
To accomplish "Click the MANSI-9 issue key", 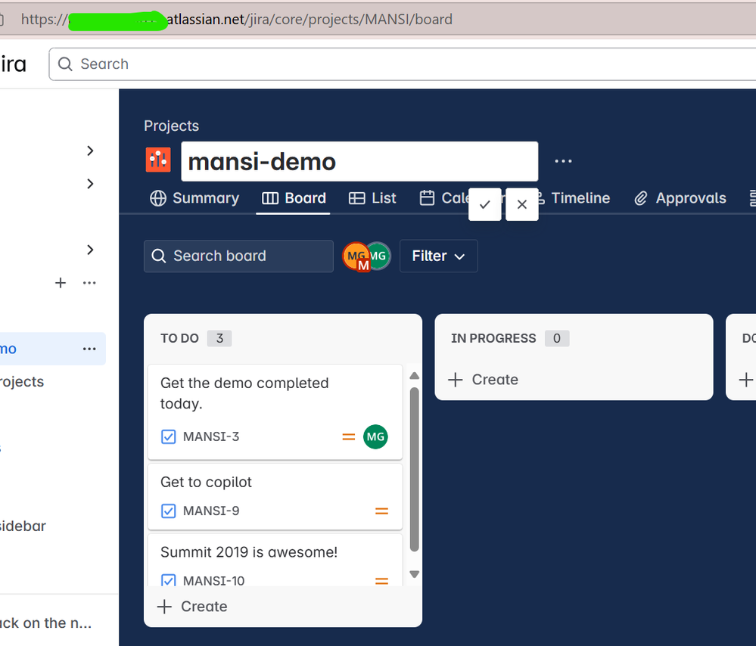I will click(x=211, y=511).
